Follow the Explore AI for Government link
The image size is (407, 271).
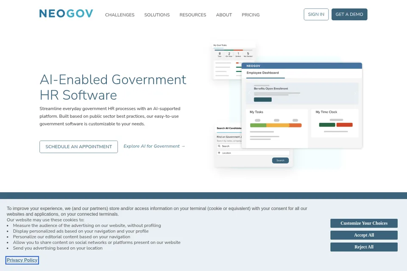pos(154,146)
